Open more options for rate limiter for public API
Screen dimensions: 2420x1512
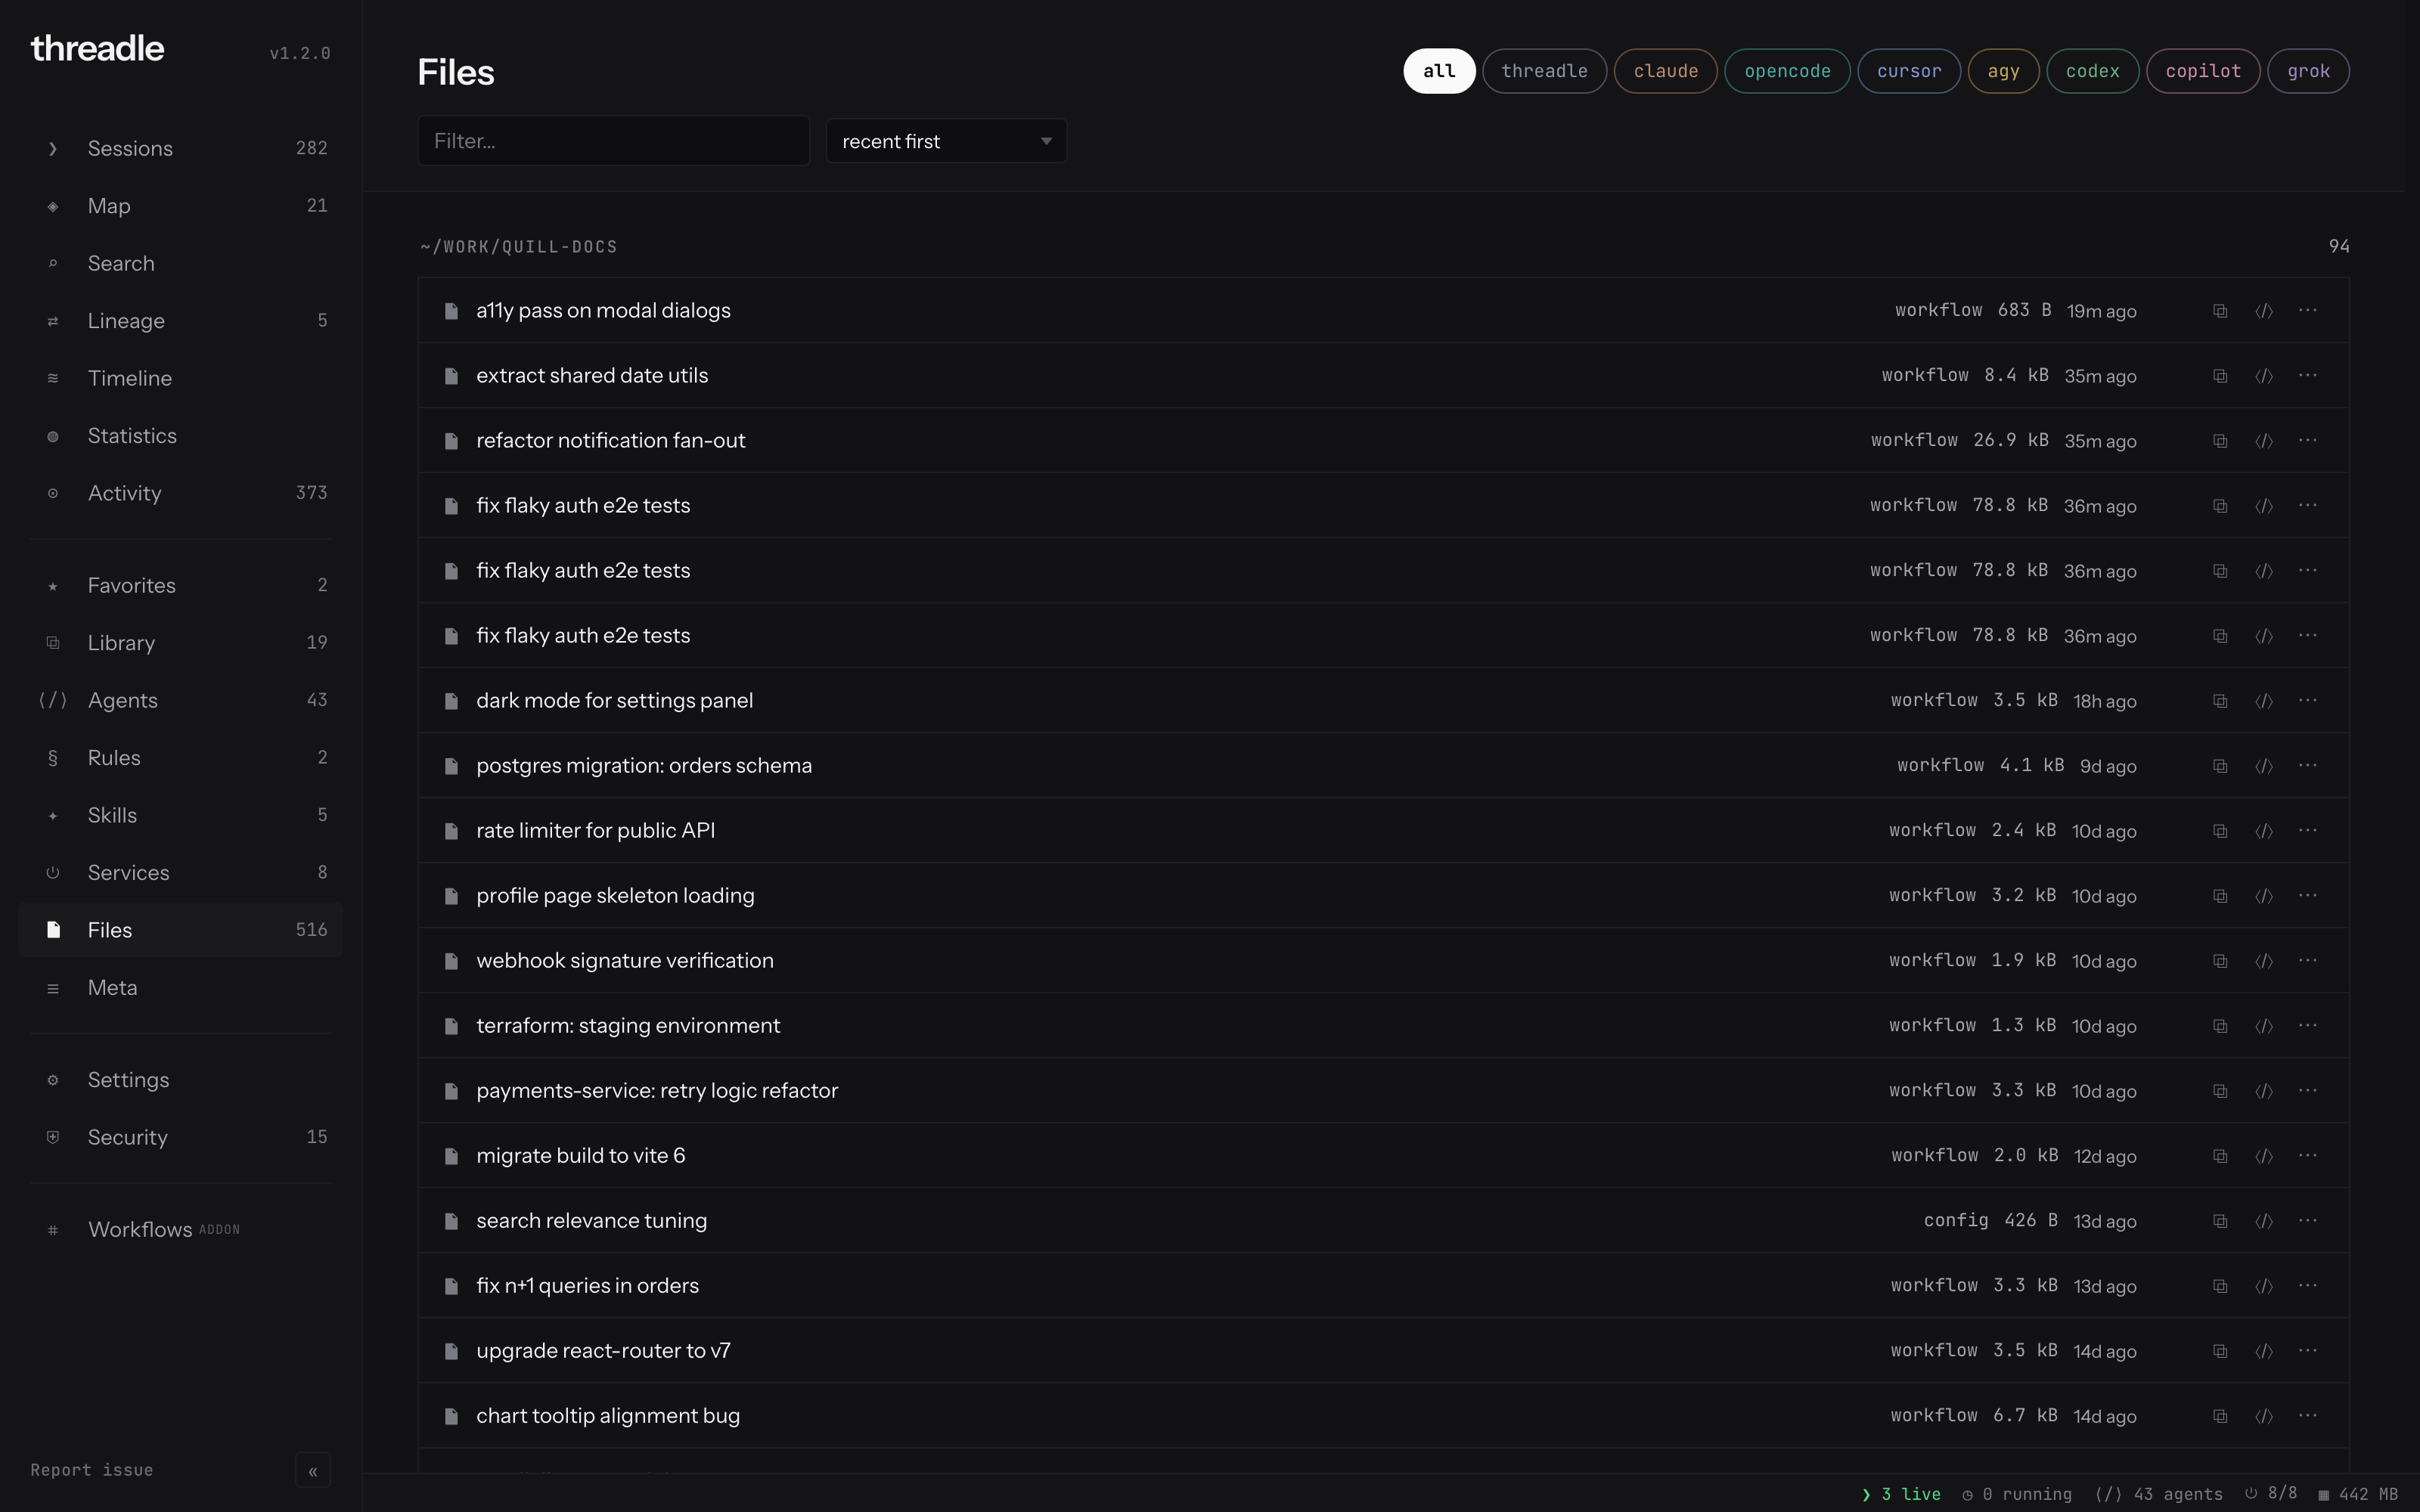tap(2308, 830)
